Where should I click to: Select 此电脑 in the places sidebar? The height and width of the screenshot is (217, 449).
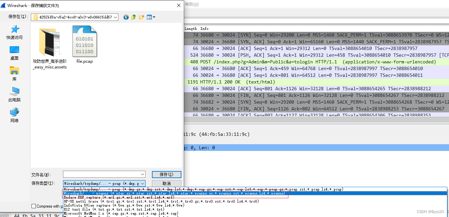pyautogui.click(x=14, y=95)
